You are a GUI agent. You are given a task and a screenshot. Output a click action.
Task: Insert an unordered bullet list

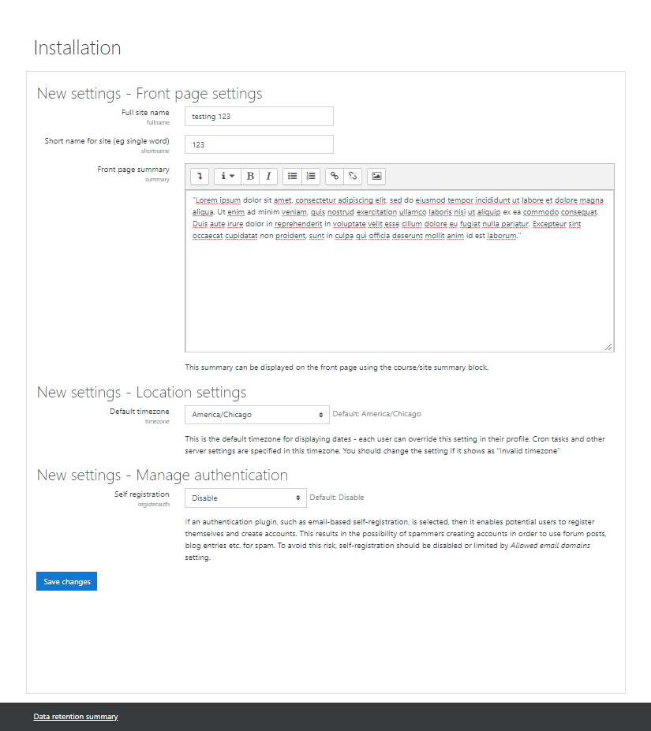pos(292,176)
